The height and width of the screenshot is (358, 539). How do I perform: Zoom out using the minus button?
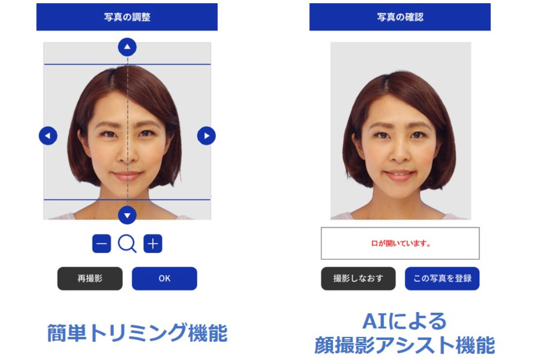click(102, 244)
